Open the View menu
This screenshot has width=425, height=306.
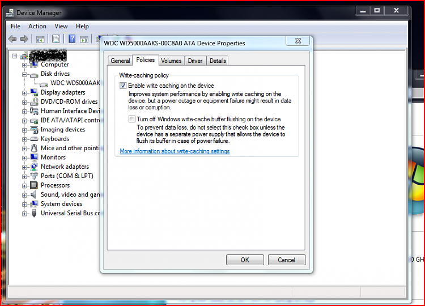pyautogui.click(x=61, y=26)
